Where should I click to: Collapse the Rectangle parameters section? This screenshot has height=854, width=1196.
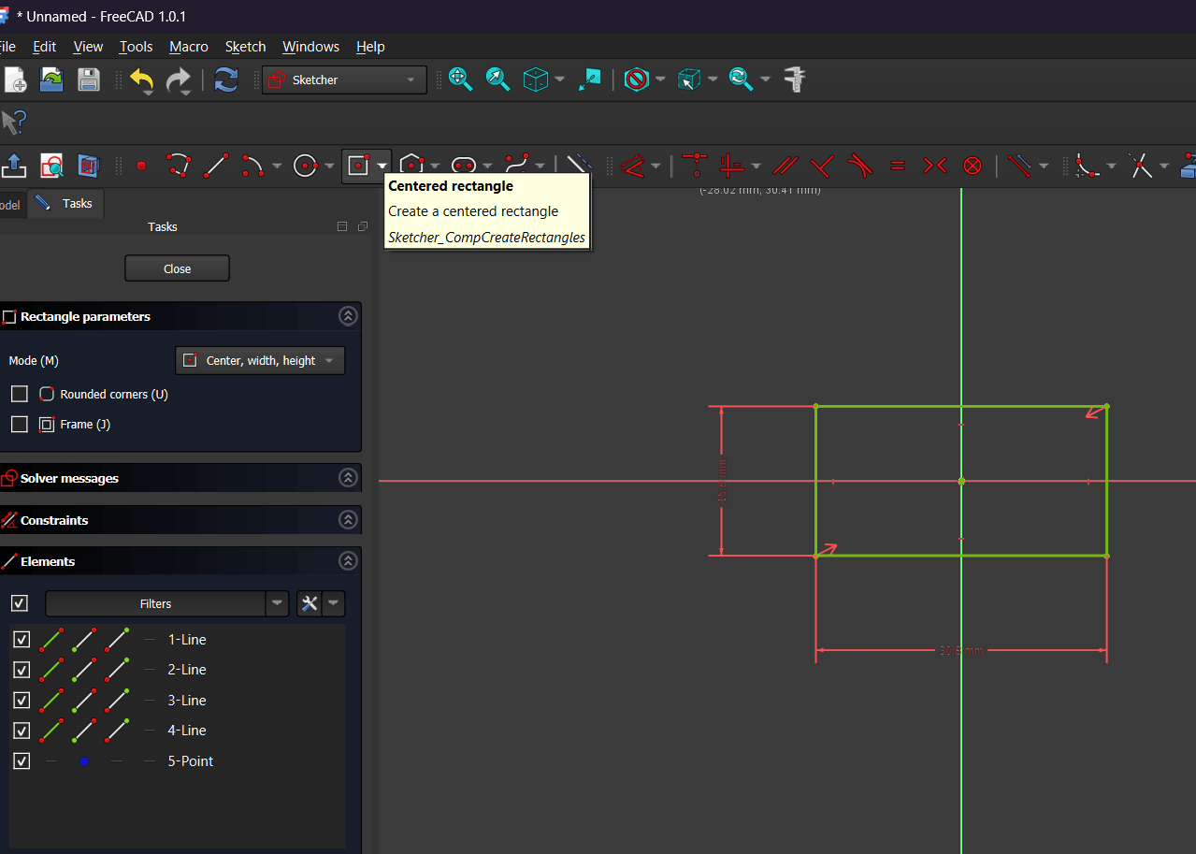point(348,316)
